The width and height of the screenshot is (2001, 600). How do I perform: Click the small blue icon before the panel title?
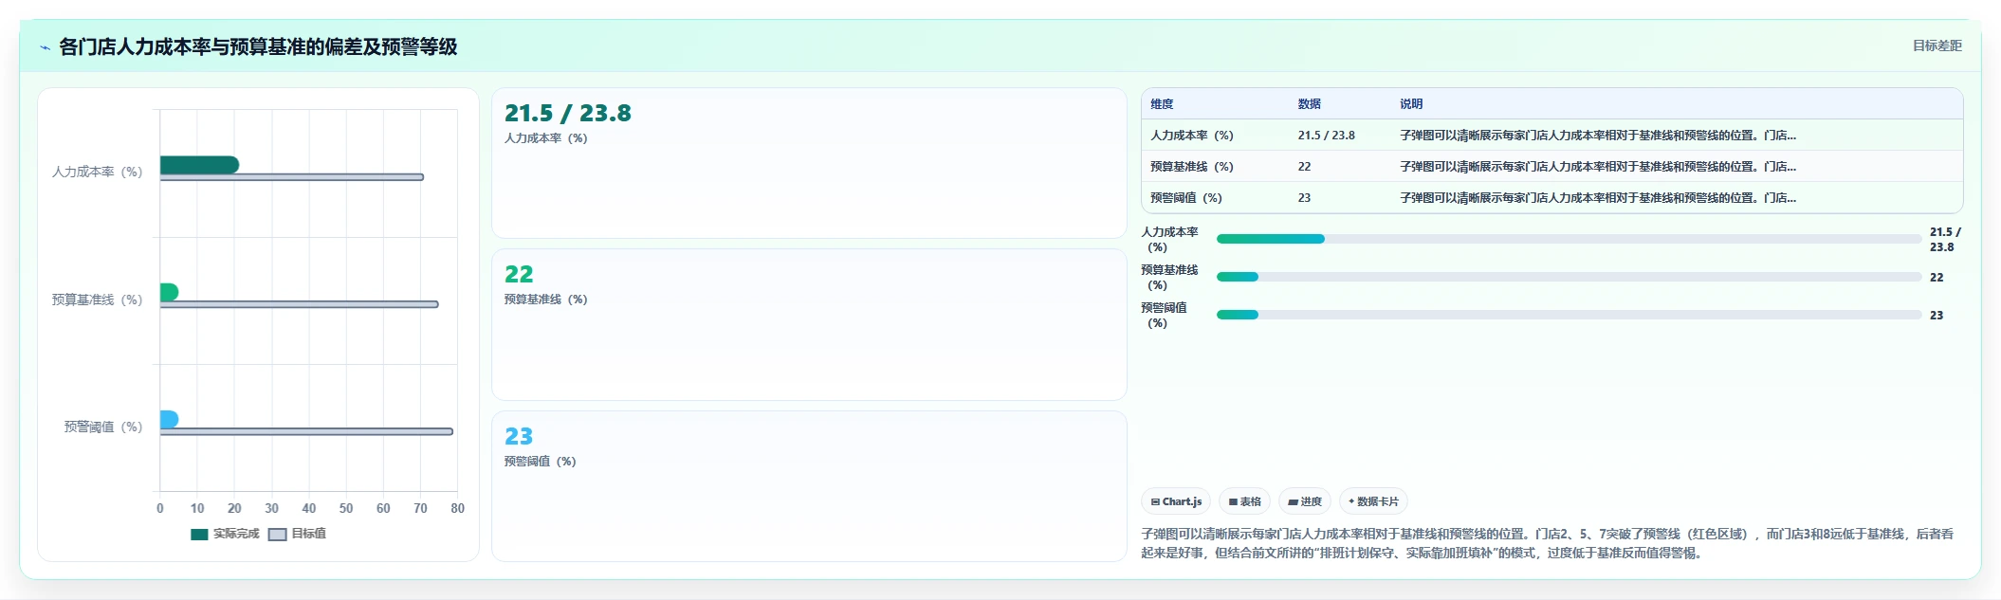(45, 47)
